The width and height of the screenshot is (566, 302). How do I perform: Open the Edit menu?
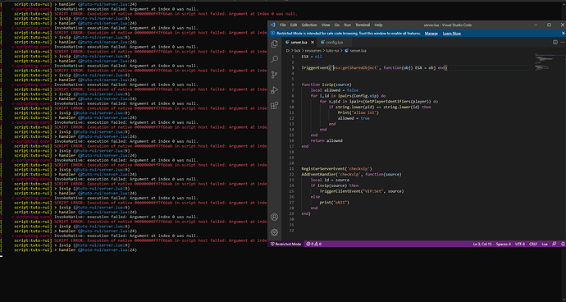[294, 25]
